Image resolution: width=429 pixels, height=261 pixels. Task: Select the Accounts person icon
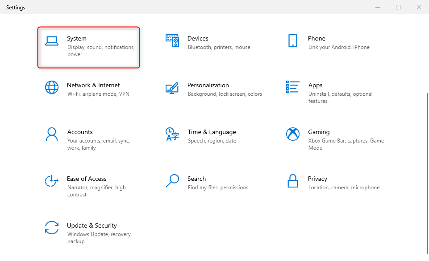[52, 134]
